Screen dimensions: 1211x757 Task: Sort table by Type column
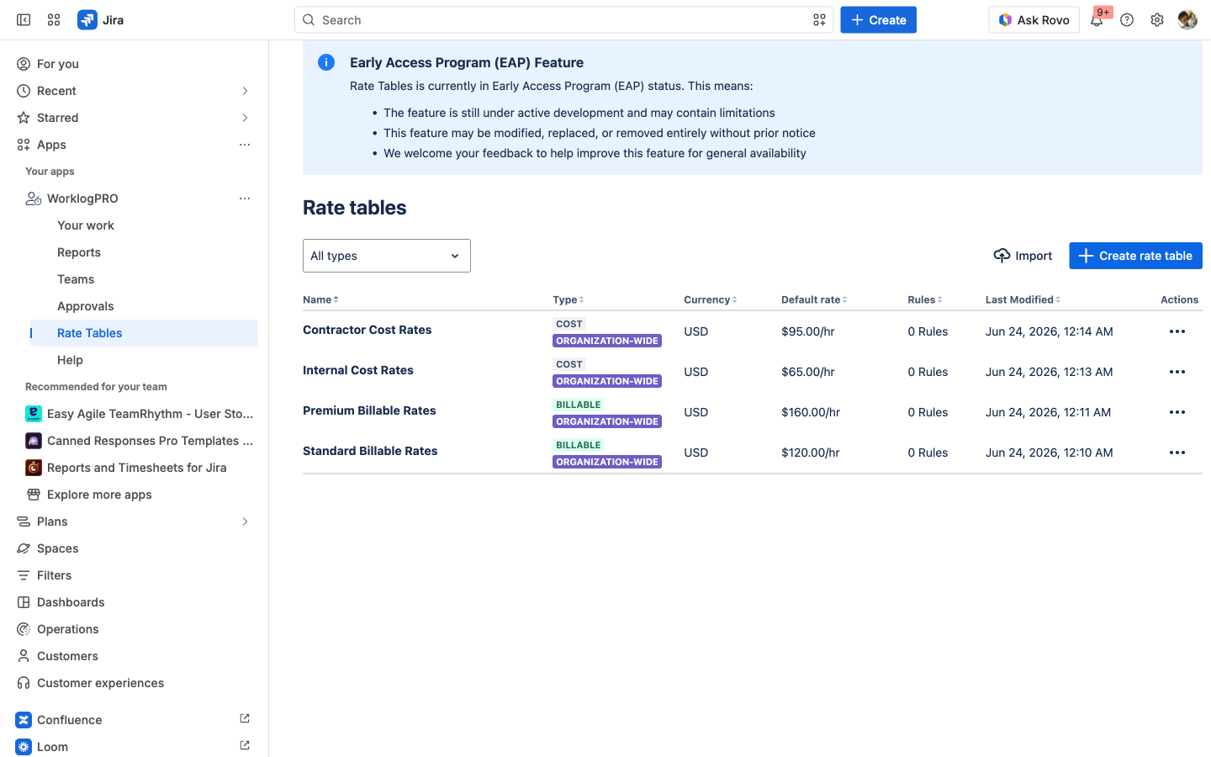(x=568, y=299)
